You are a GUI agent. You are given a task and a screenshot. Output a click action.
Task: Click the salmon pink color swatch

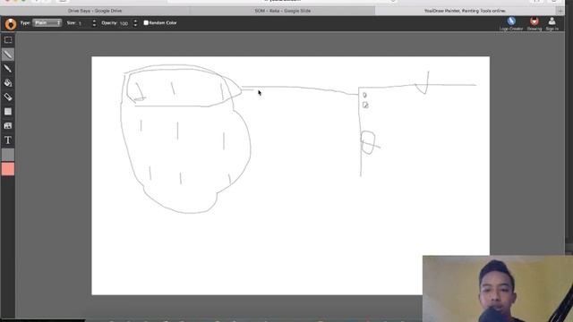(8, 169)
